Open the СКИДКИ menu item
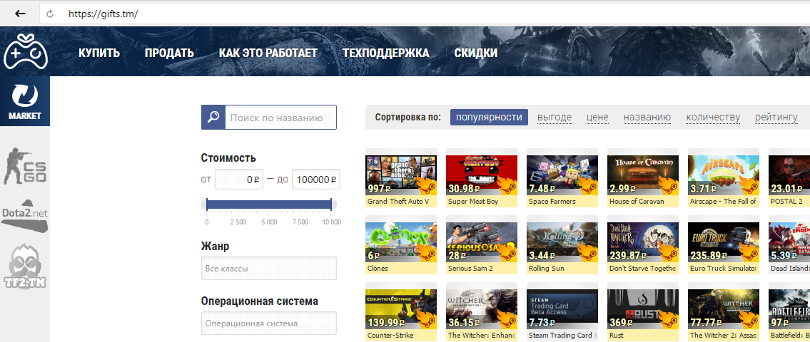Screen dimensions: 810x342 pos(476,53)
